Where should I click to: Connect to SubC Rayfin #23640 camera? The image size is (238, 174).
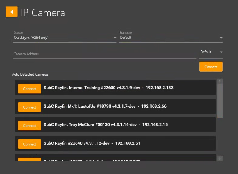point(29,144)
